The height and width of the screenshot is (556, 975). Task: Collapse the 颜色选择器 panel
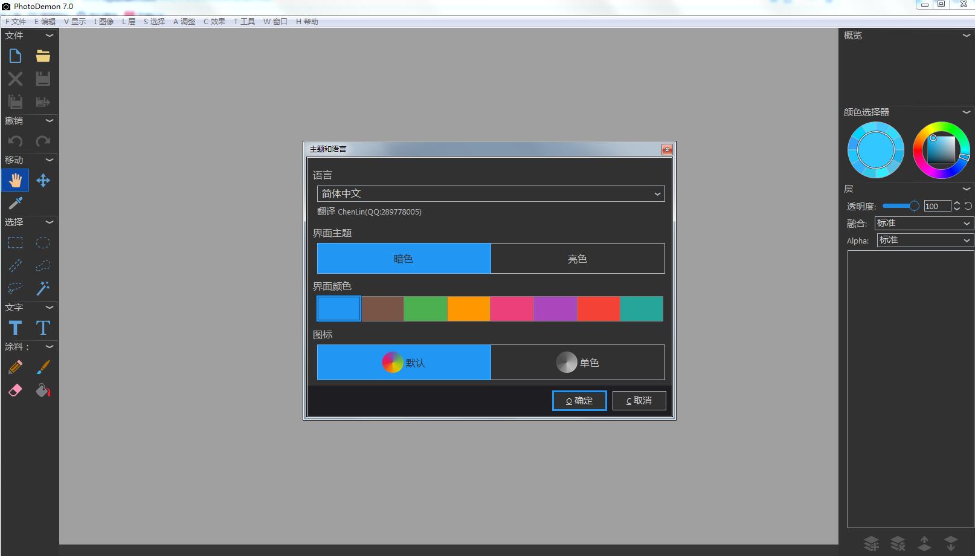point(965,112)
